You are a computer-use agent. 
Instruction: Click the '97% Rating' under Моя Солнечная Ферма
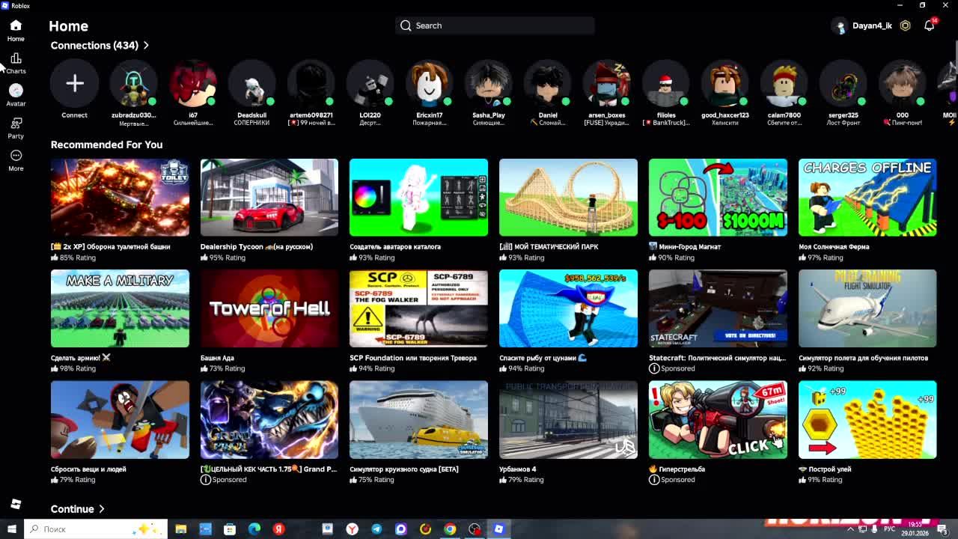(x=821, y=258)
